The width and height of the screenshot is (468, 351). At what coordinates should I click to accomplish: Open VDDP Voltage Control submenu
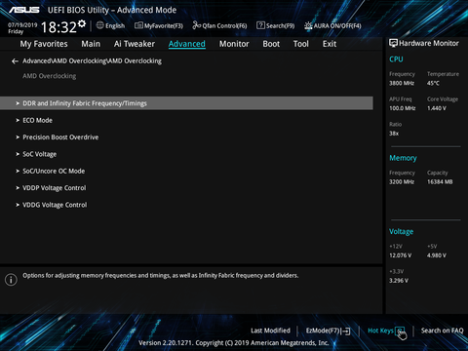click(x=55, y=188)
